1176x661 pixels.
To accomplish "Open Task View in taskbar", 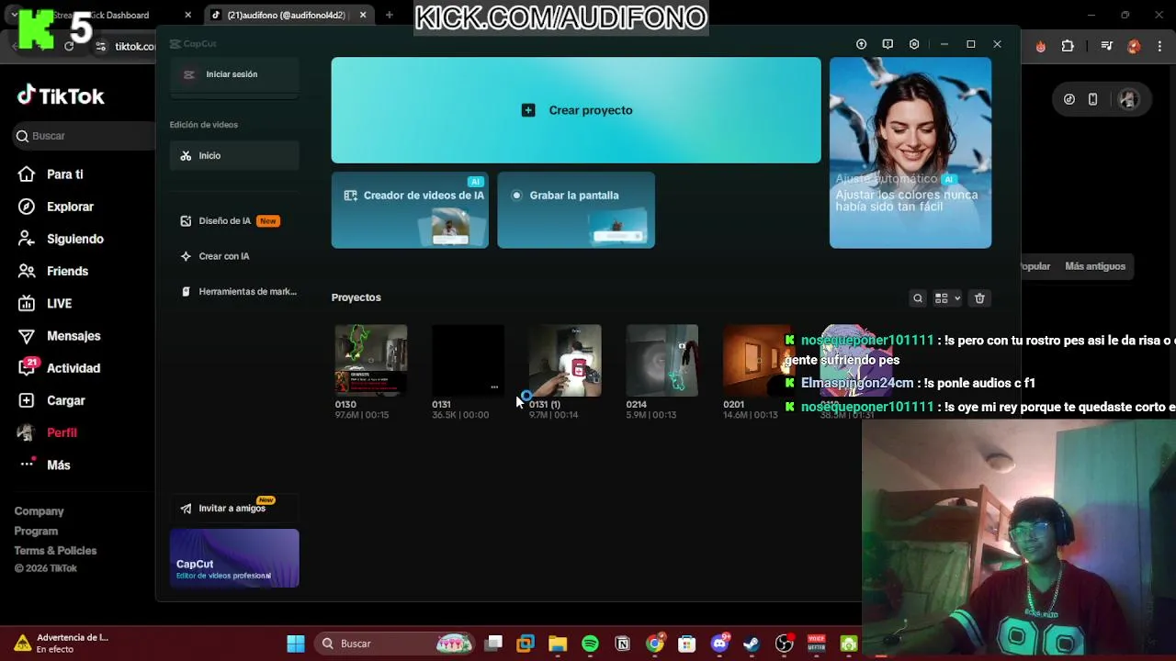I will tap(493, 644).
